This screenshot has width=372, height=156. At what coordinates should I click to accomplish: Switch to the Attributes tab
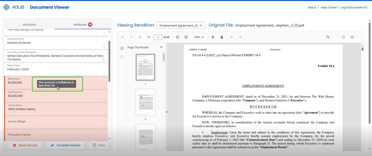pos(83,25)
